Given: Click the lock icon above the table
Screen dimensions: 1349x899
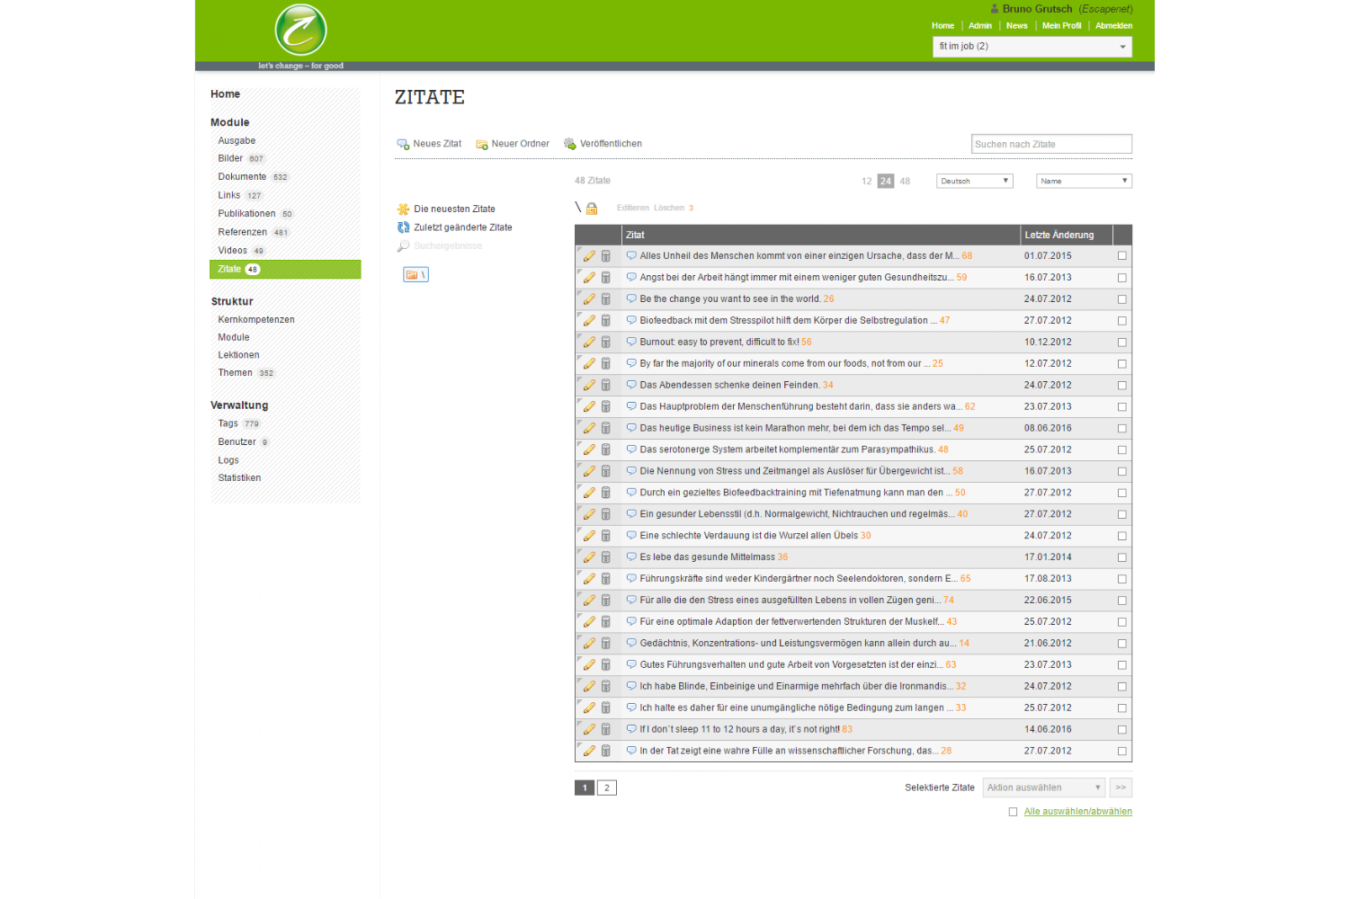Looking at the screenshot, I should [x=592, y=209].
